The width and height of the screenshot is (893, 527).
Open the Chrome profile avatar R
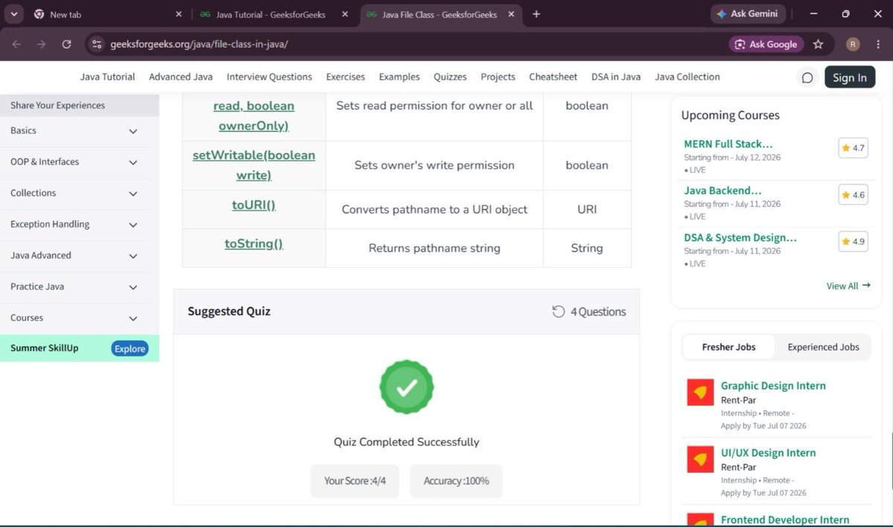click(853, 44)
